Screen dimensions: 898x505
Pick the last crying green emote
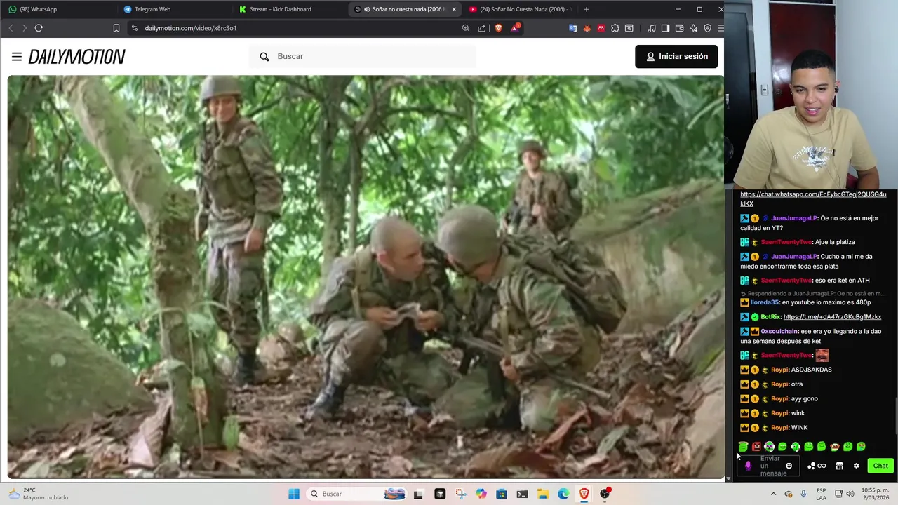pos(861,446)
